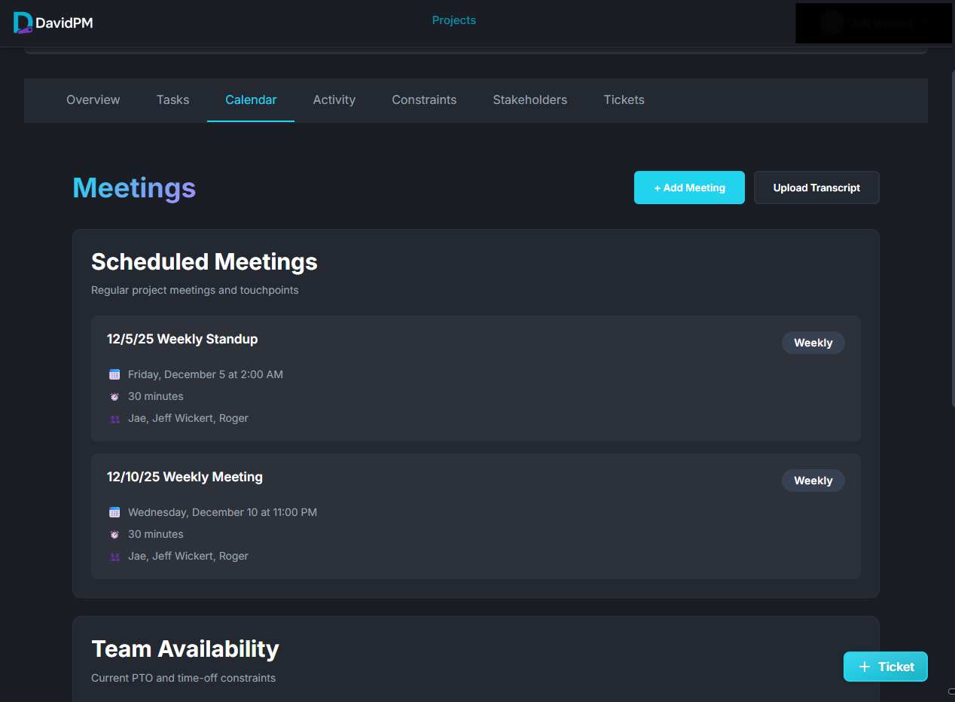
Task: Switch to the Overview tab
Action: click(x=93, y=99)
